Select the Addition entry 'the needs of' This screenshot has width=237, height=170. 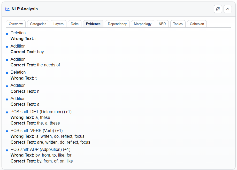[x=18, y=59]
